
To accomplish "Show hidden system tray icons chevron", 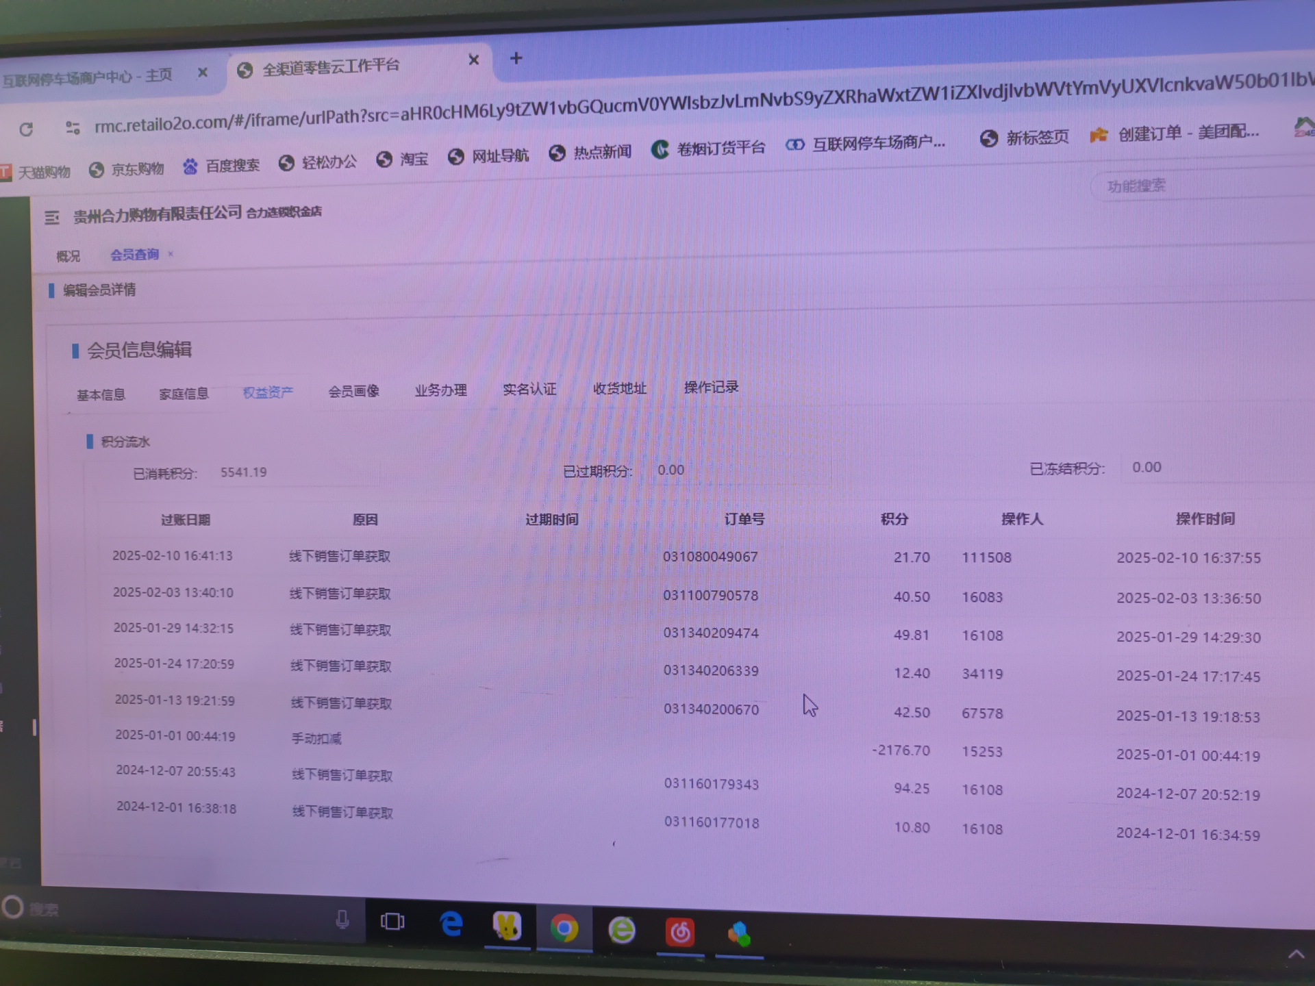I will 1296,955.
